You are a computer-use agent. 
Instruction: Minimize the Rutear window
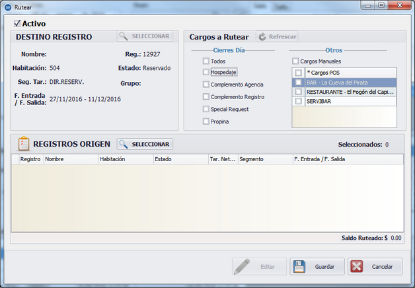[368, 5]
